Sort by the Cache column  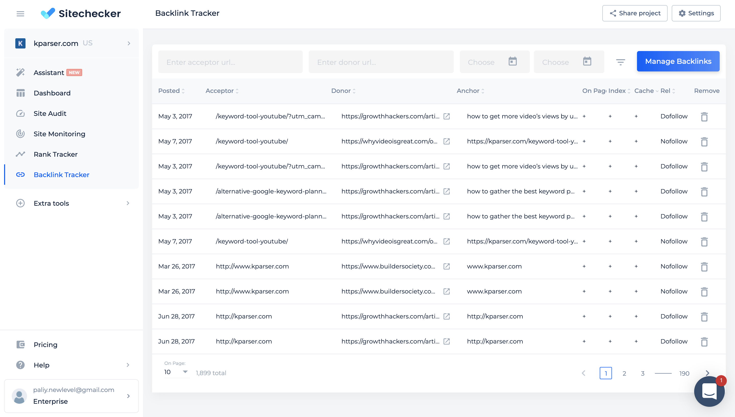[646, 91]
